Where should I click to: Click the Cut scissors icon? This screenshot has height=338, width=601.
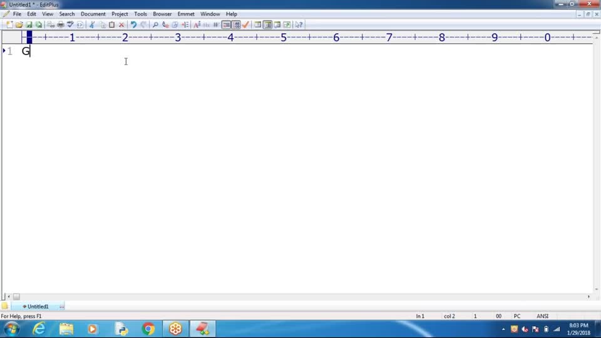click(92, 25)
